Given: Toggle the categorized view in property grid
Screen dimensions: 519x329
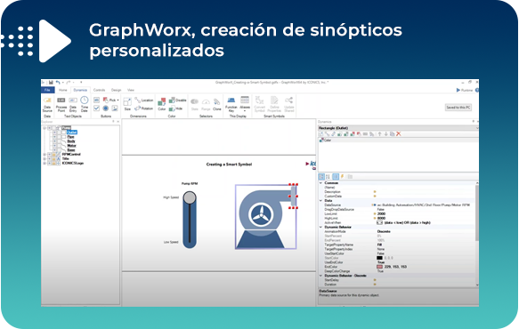Looking at the screenshot, I should click(321, 177).
